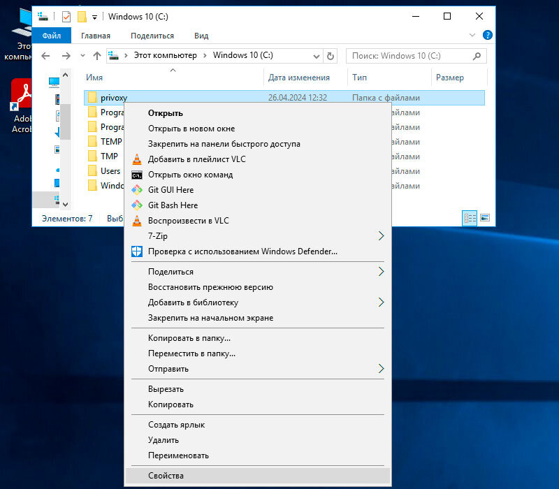This screenshot has height=489, width=559.
Task: Refresh the current folder view
Action: (331, 56)
